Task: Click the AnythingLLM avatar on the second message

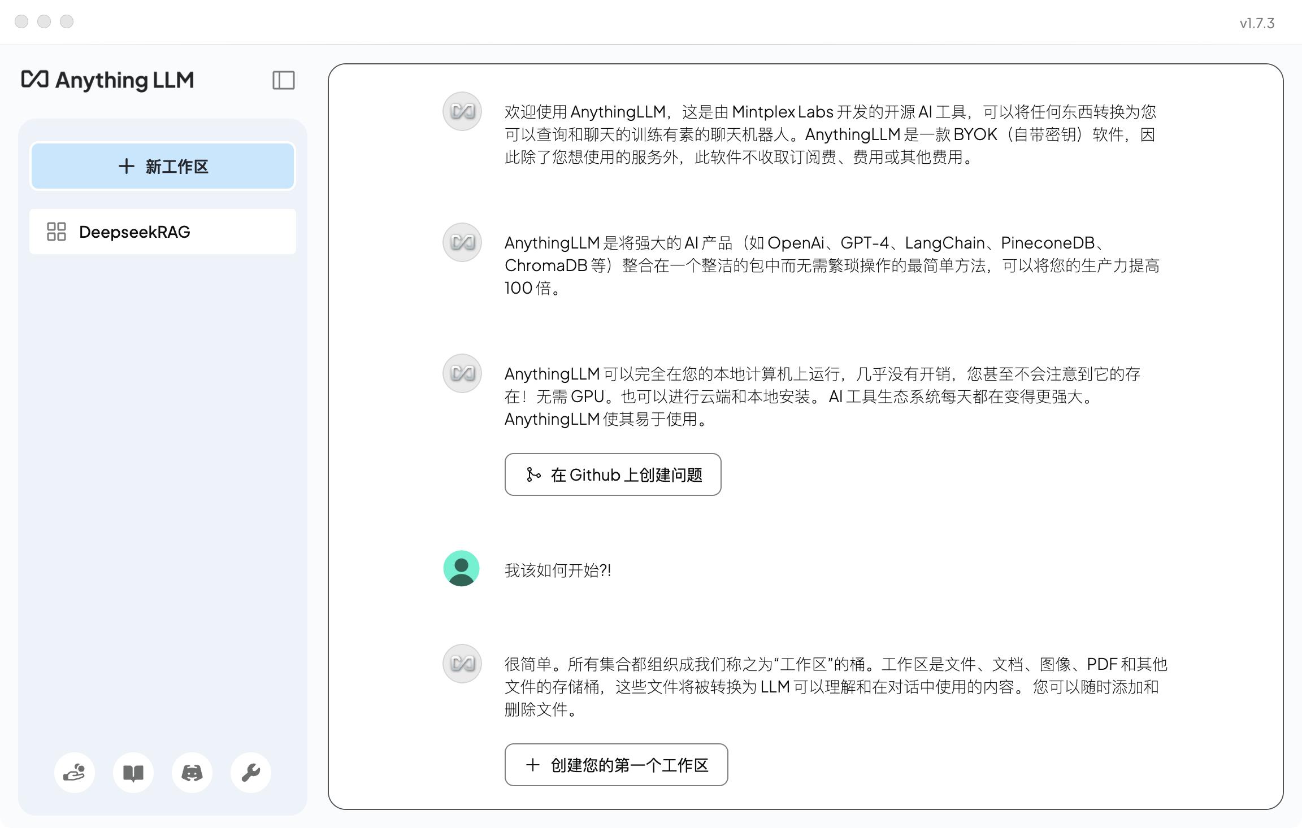Action: point(462,243)
